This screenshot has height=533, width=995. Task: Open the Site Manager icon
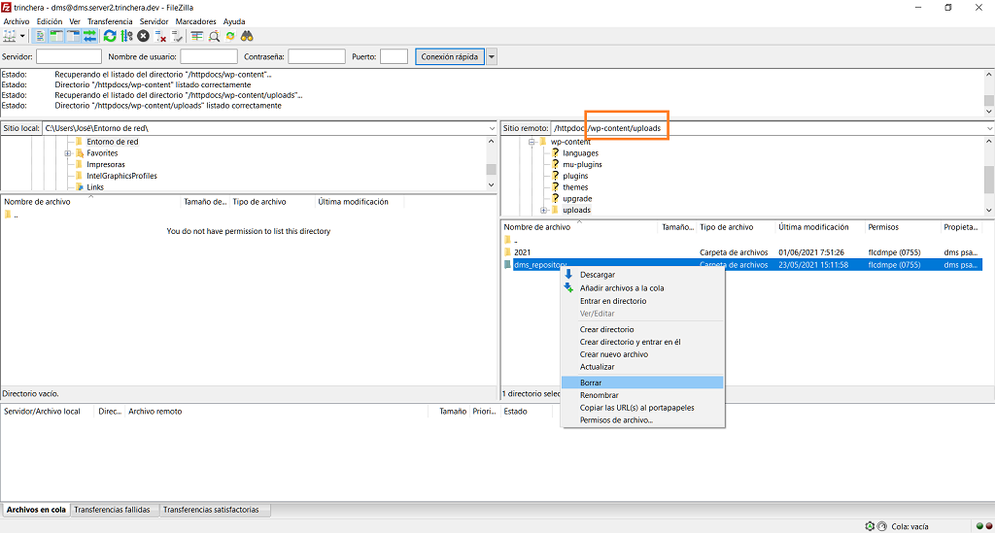(10, 36)
